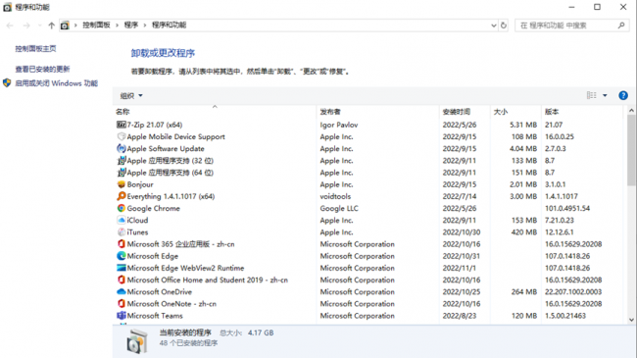Select the Apple 应用程序支持 (32 位) icon
Image resolution: width=637 pixels, height=358 pixels.
(122, 160)
